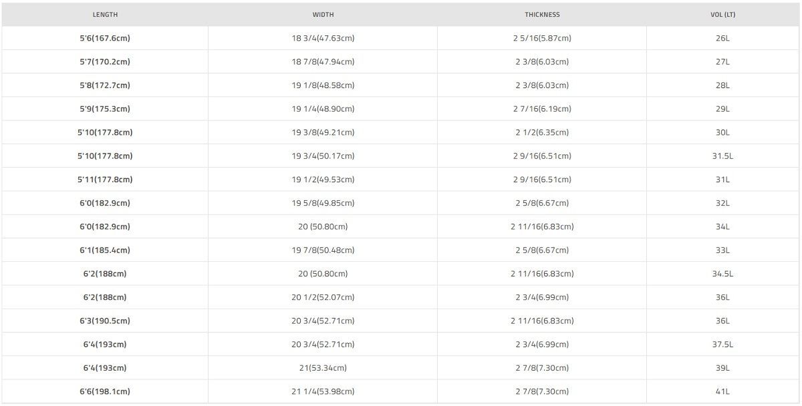Select the 6'1(185.4cm) length cell
The width and height of the screenshot is (802, 406).
point(105,250)
